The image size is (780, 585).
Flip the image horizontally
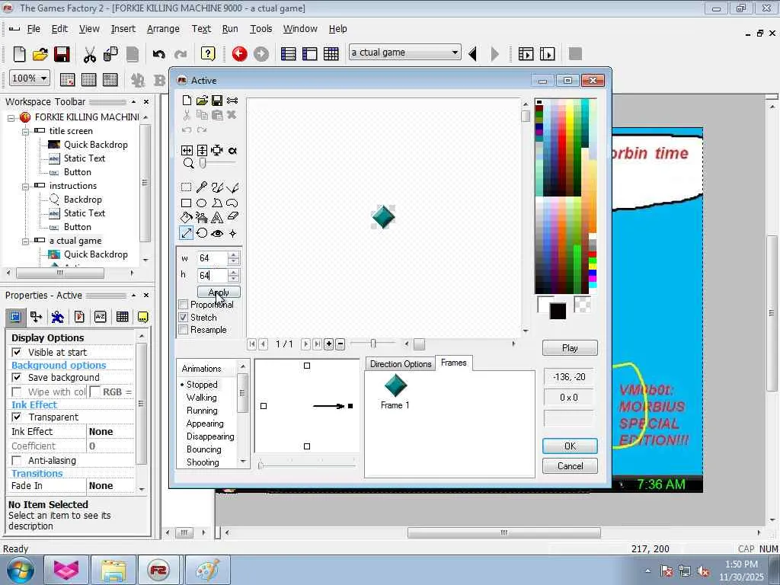pyautogui.click(x=187, y=150)
